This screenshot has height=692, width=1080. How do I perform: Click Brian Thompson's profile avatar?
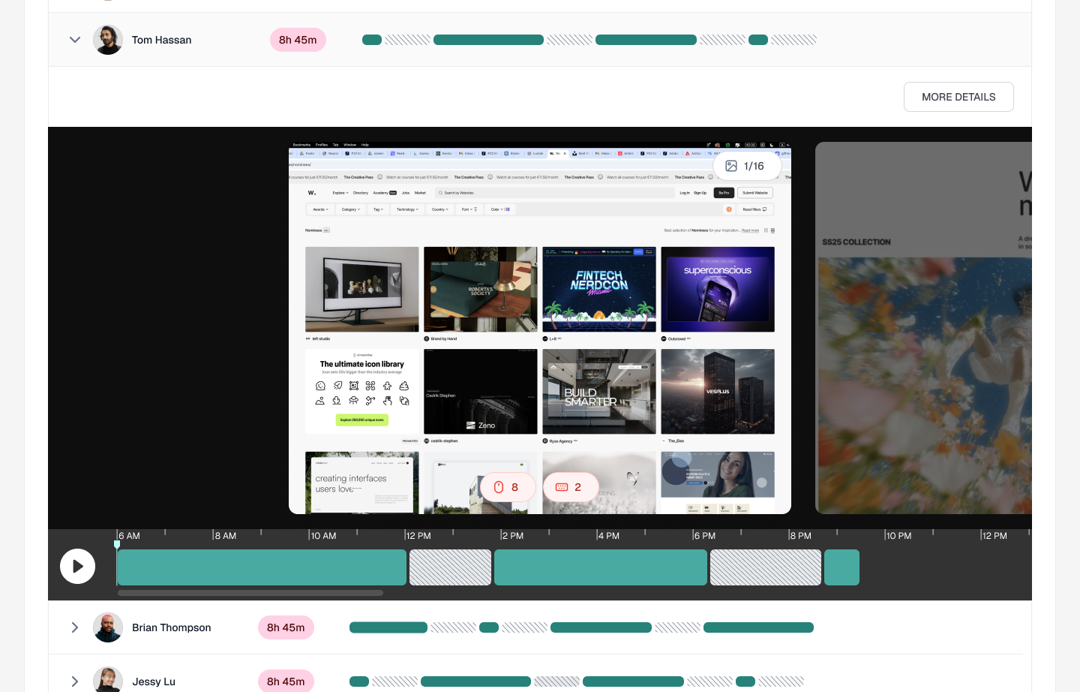click(108, 627)
